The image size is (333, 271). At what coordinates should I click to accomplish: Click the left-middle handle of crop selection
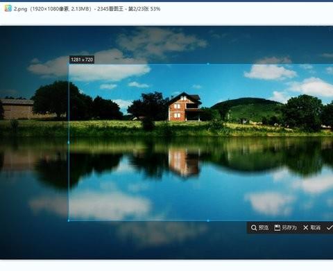pos(69,142)
